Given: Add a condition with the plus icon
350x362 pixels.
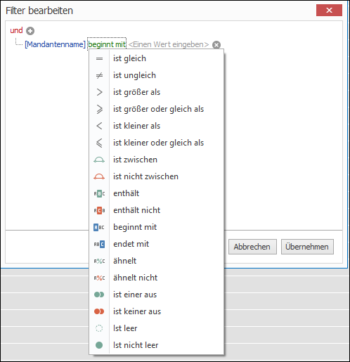Looking at the screenshot, I should pos(30,31).
